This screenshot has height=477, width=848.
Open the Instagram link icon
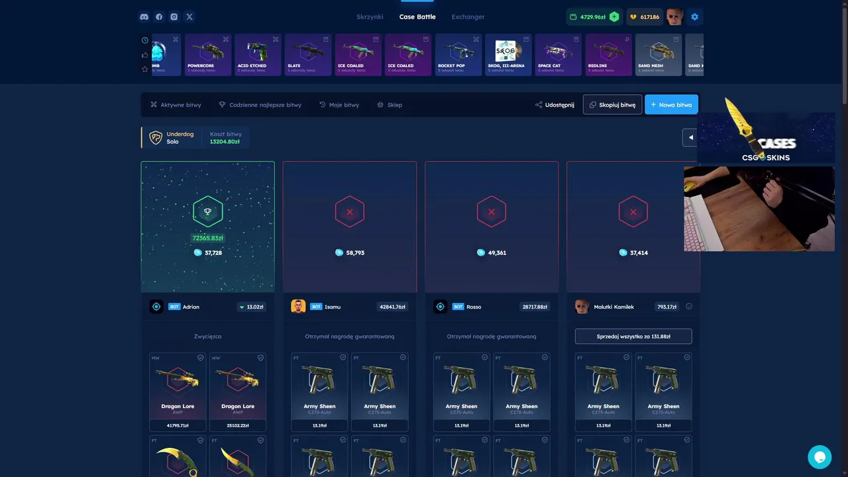(174, 17)
